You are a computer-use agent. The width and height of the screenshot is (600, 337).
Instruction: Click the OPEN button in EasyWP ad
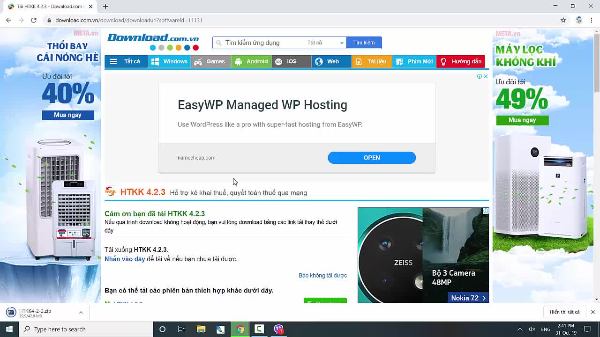(x=372, y=158)
